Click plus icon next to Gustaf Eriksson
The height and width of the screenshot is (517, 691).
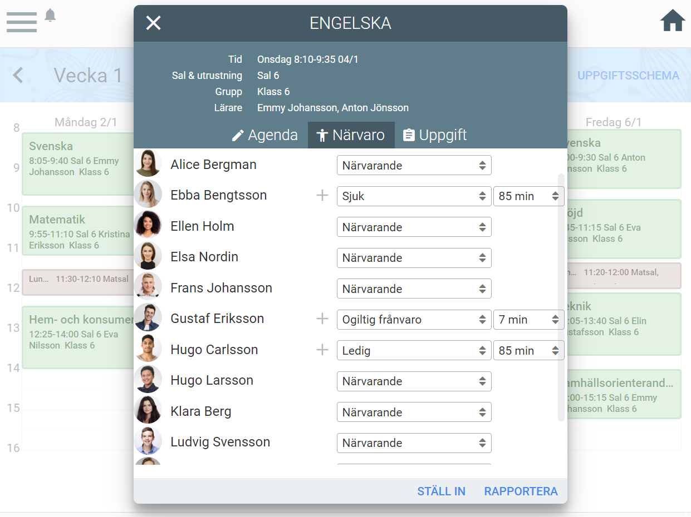322,319
